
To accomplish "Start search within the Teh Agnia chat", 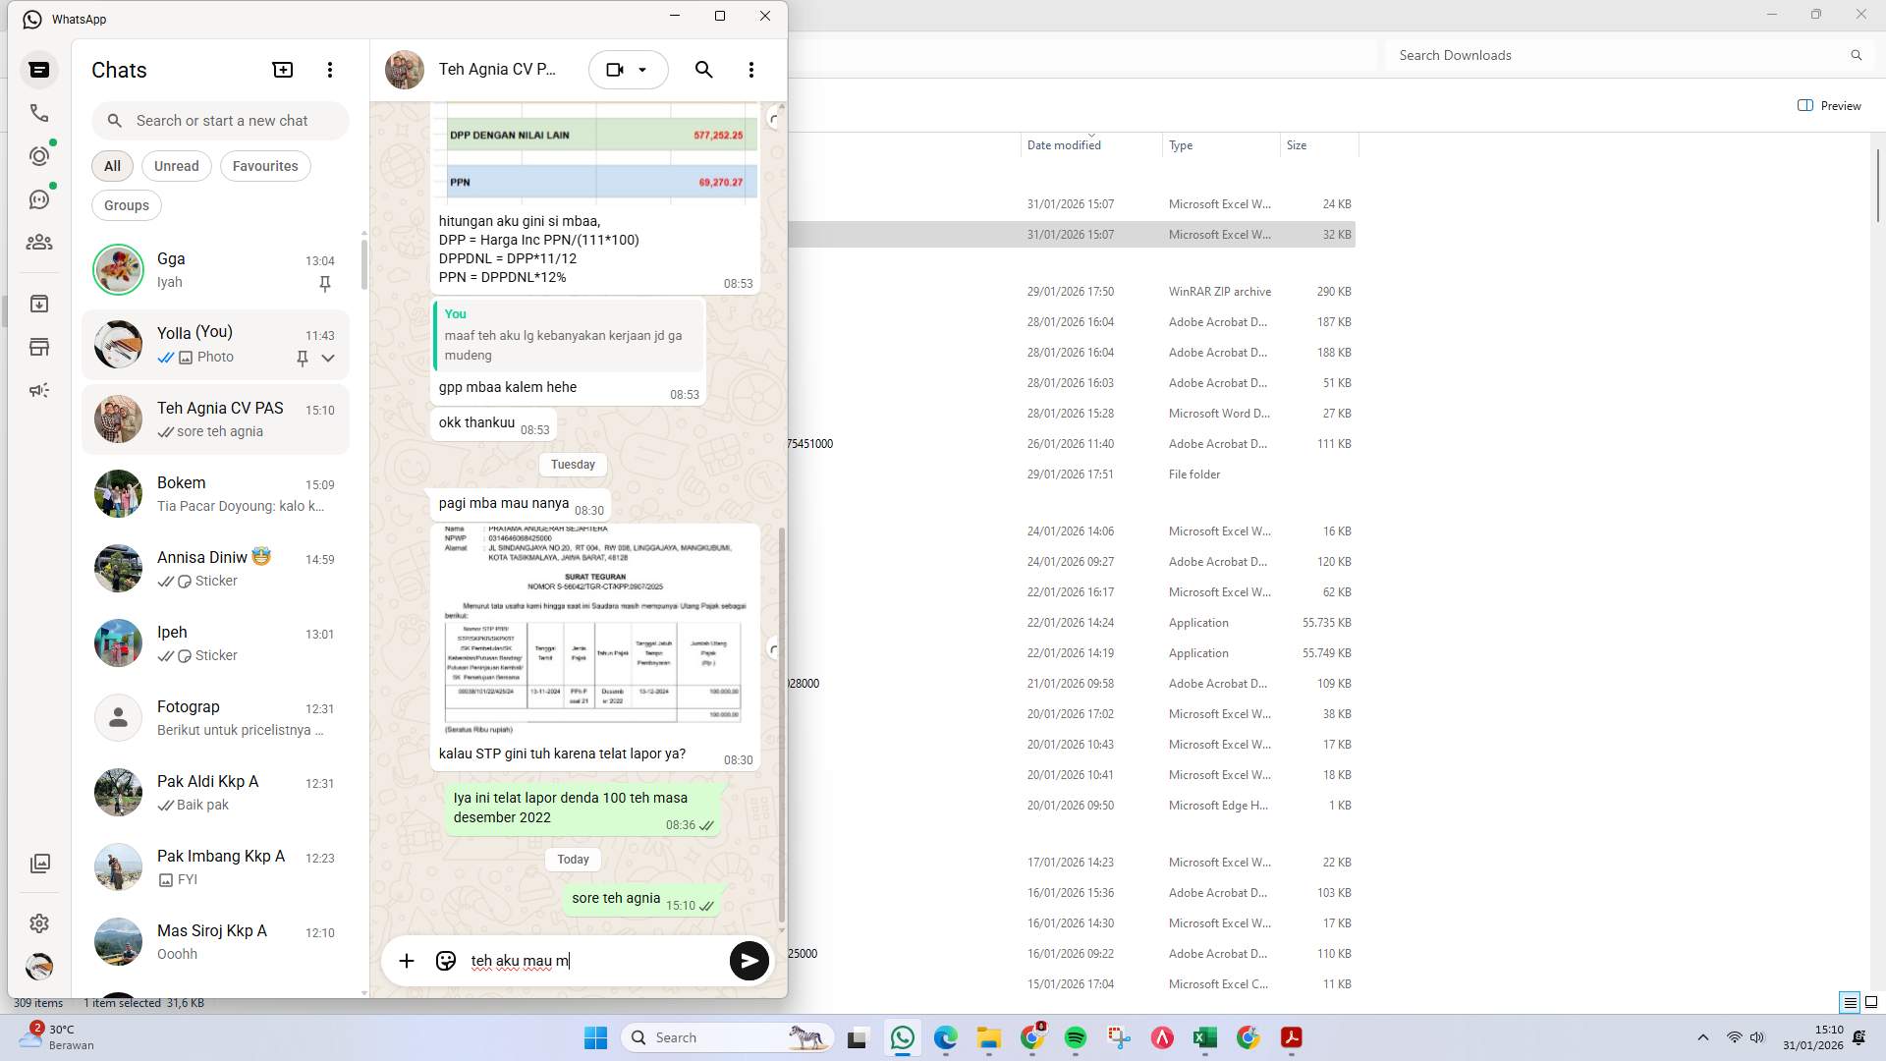I will tap(703, 70).
